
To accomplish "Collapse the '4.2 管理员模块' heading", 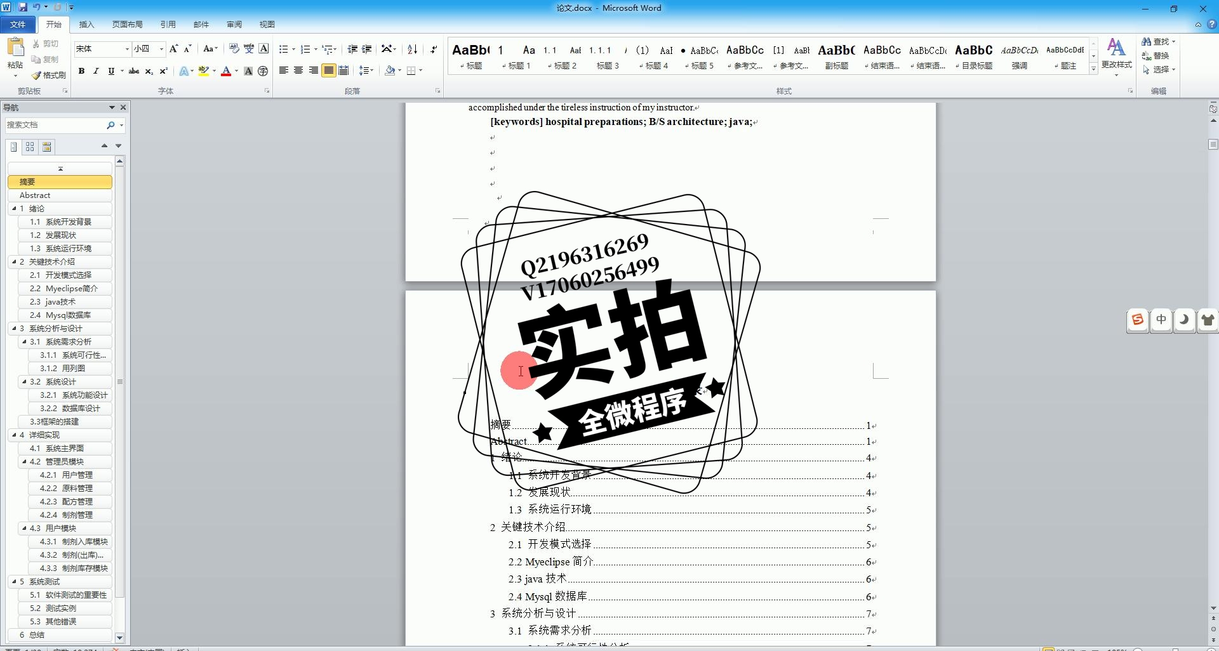I will pyautogui.click(x=24, y=461).
